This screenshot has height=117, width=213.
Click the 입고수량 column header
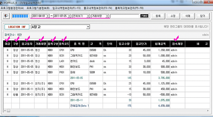coord(124,44)
